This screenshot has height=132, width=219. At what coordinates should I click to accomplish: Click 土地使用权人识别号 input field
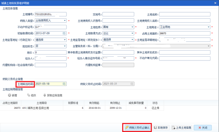coord(118,20)
